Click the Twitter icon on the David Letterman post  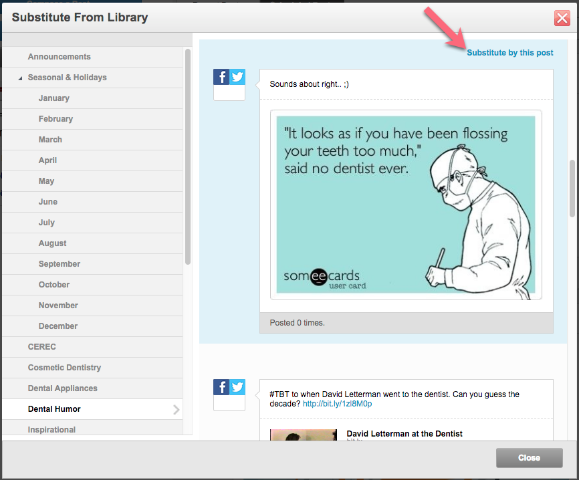pyautogui.click(x=237, y=387)
